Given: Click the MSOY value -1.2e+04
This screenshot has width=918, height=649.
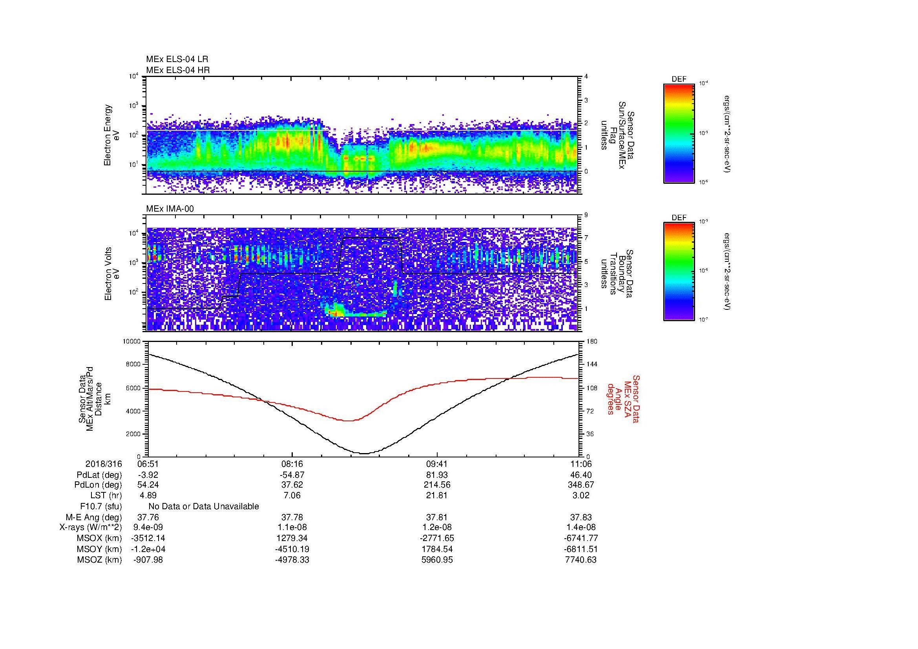Looking at the screenshot, I should [x=148, y=549].
